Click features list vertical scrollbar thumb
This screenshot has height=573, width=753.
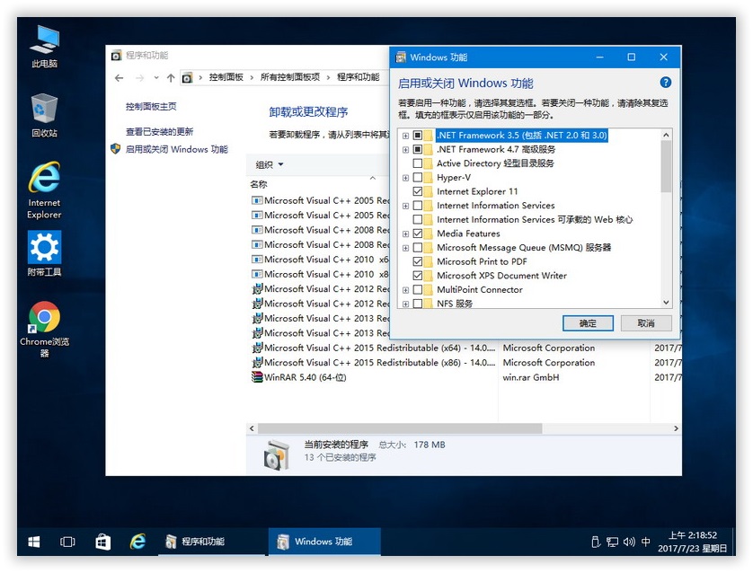coord(666,166)
